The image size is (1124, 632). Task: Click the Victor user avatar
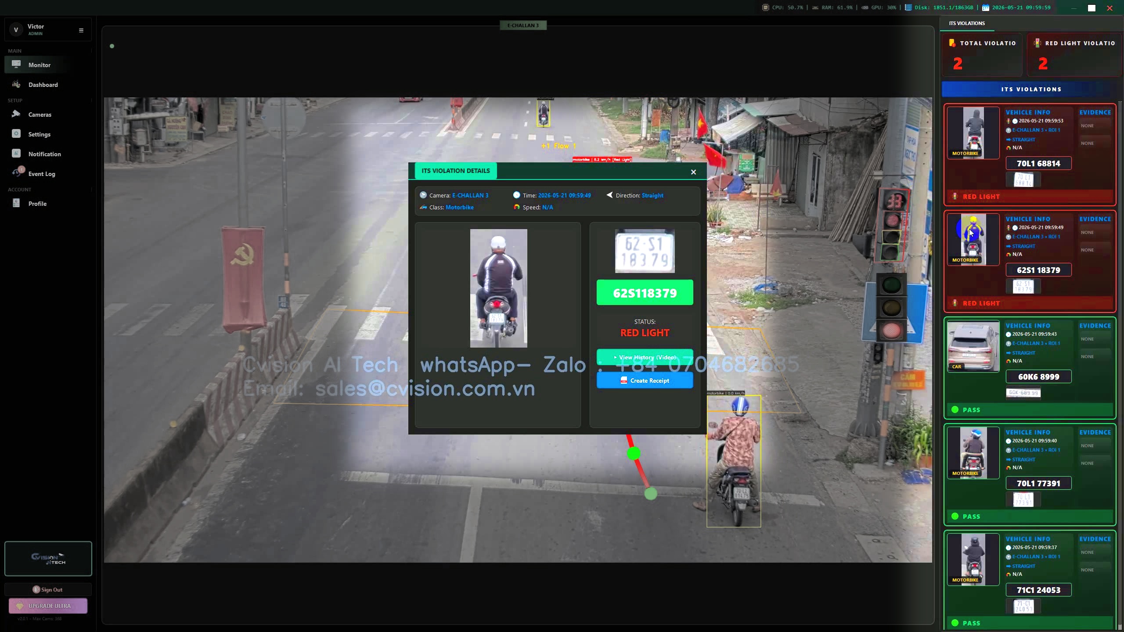(16, 30)
